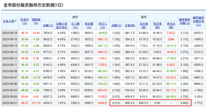Sort by 偿还量(股) header
The image size is (207, 108).
click(x=157, y=25)
